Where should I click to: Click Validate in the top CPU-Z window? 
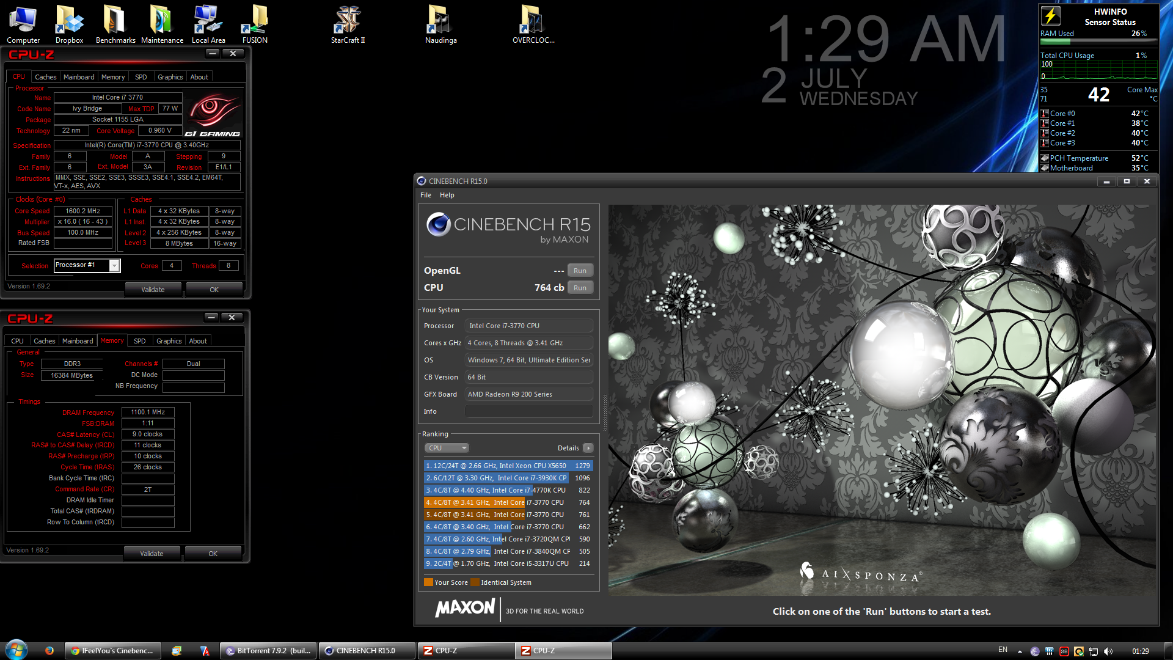pos(153,290)
